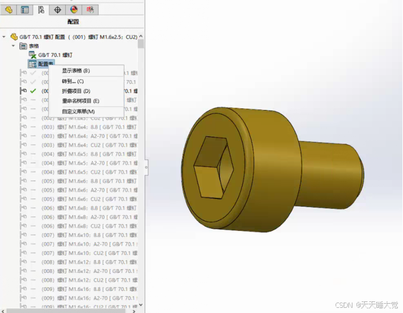Click config icon for (003) 螺钉 M1.6x4; CU2
The width and height of the screenshot is (403, 313).
pos(23,145)
